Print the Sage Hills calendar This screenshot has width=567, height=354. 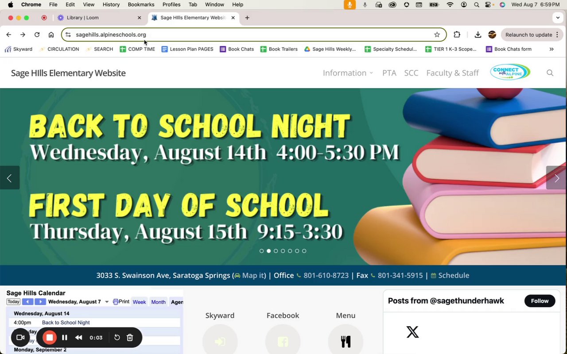coord(121,302)
